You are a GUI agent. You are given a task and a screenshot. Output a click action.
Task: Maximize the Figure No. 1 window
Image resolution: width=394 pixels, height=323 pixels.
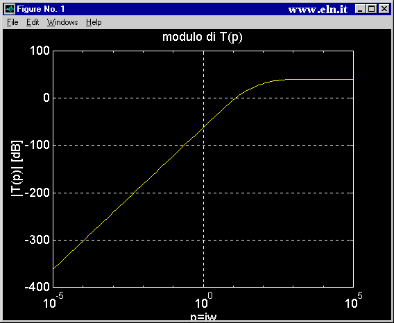click(371, 9)
